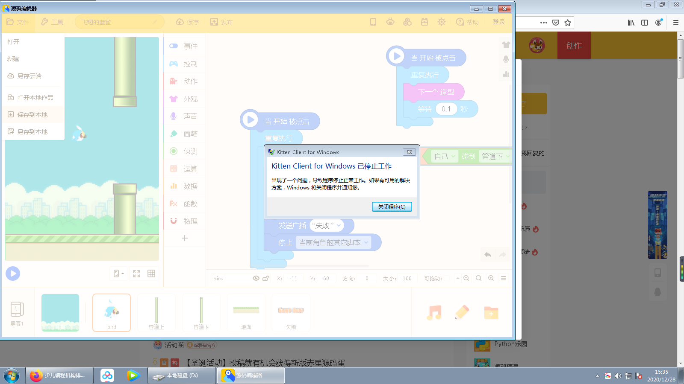The image size is (684, 384).
Task: Choose 打开 from the file menu
Action: click(33, 42)
